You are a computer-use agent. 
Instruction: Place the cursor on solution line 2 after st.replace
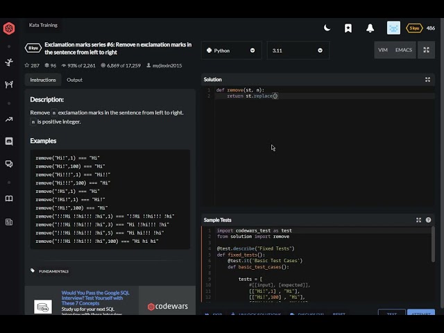pyautogui.click(x=275, y=96)
